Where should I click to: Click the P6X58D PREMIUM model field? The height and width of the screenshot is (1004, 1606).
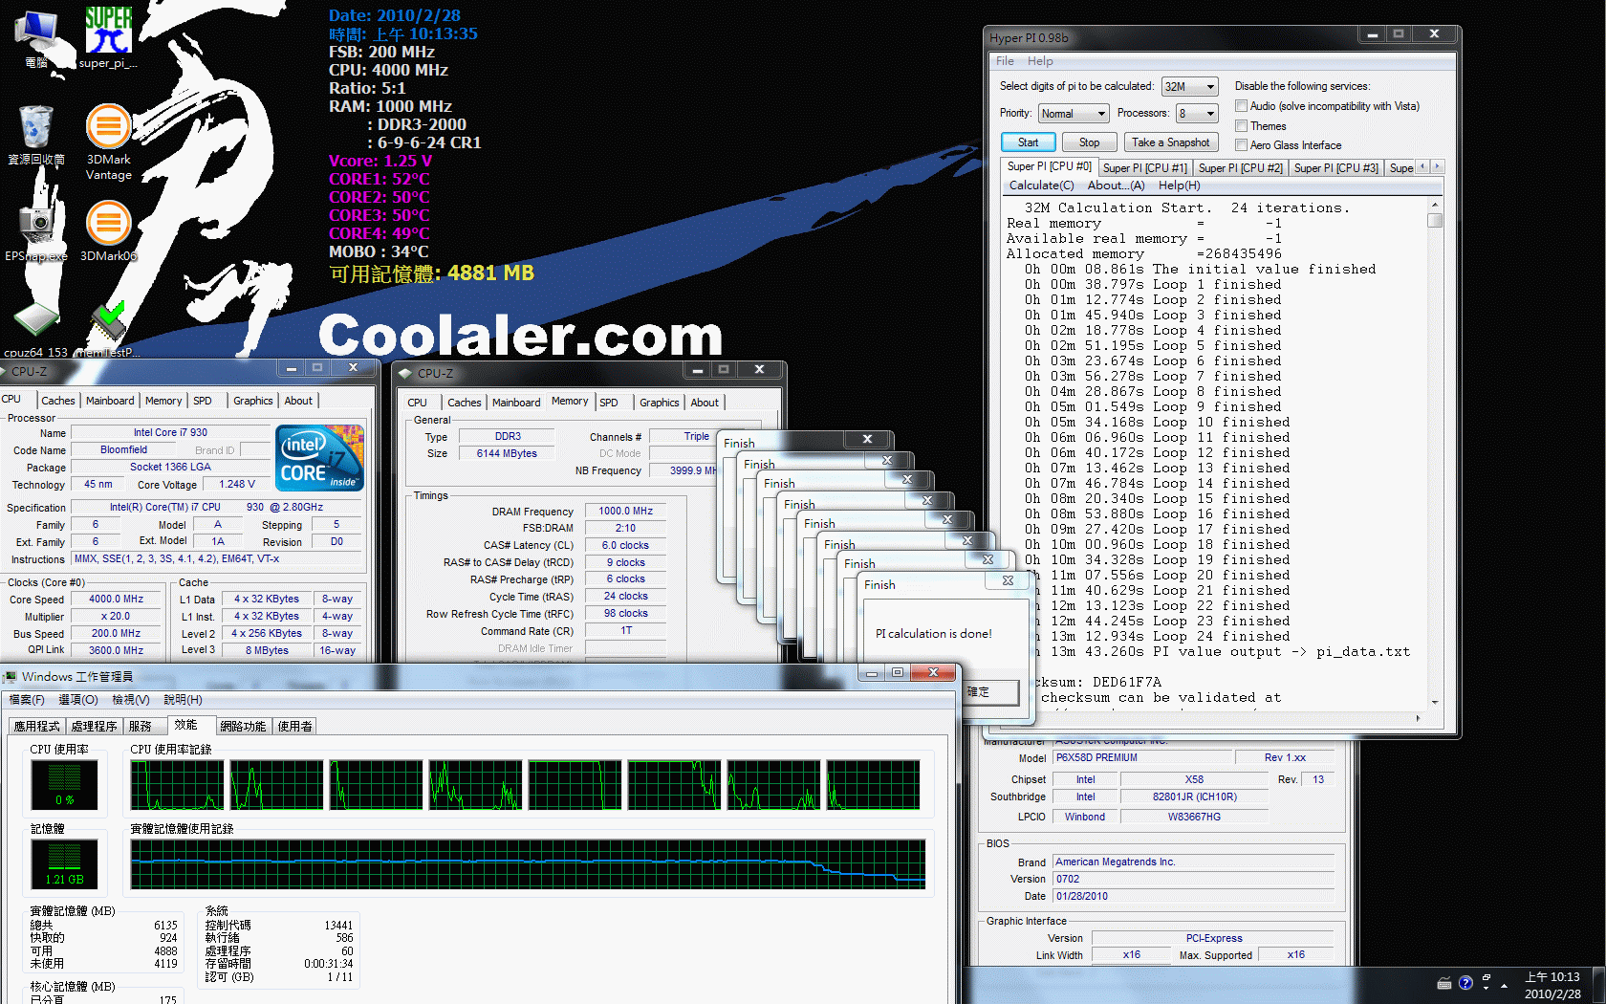tap(1141, 757)
